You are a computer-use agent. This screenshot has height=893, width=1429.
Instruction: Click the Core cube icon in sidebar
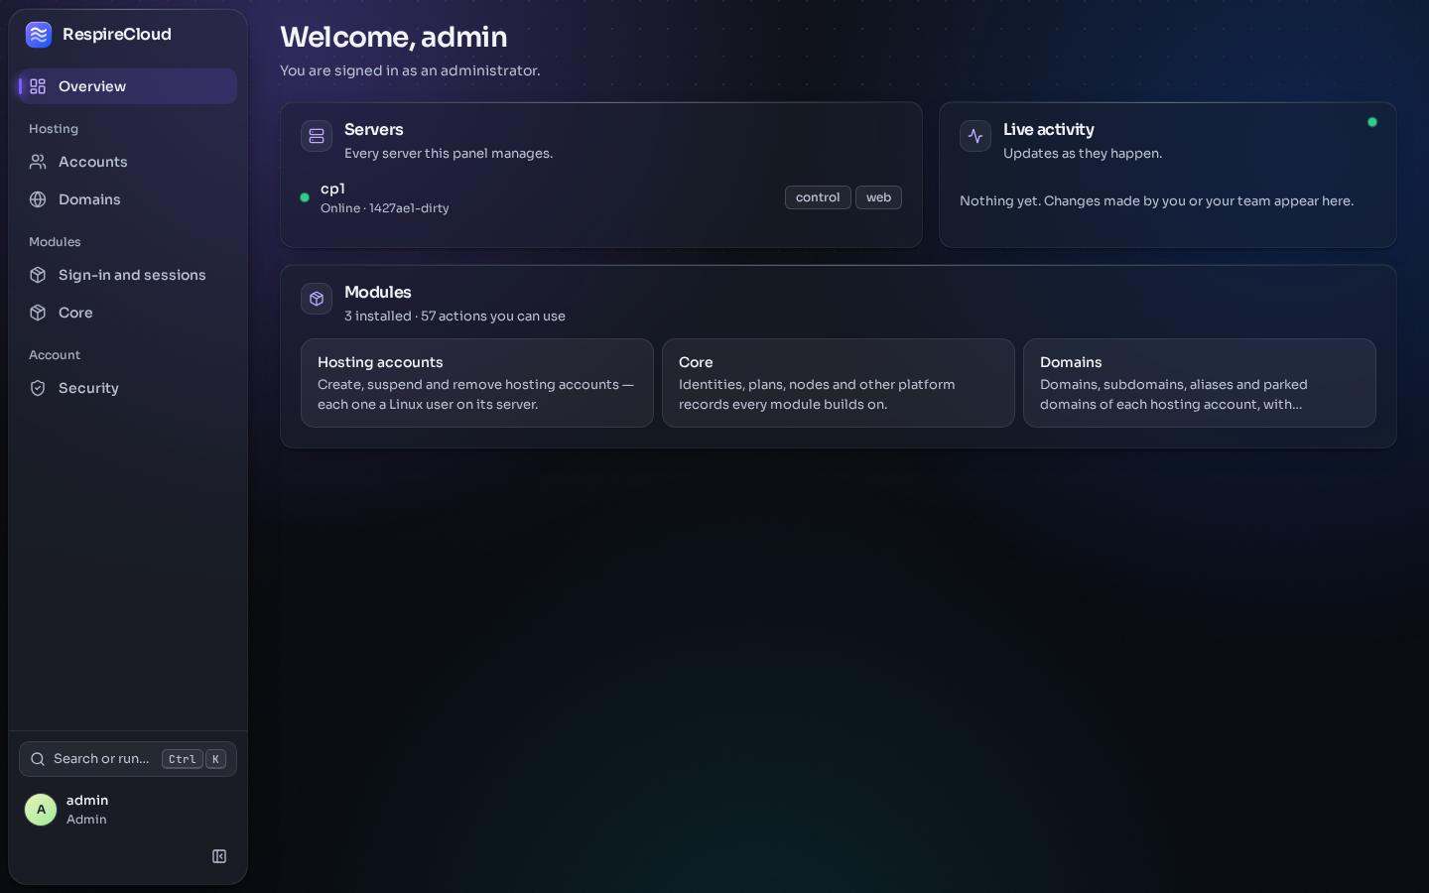pos(38,313)
